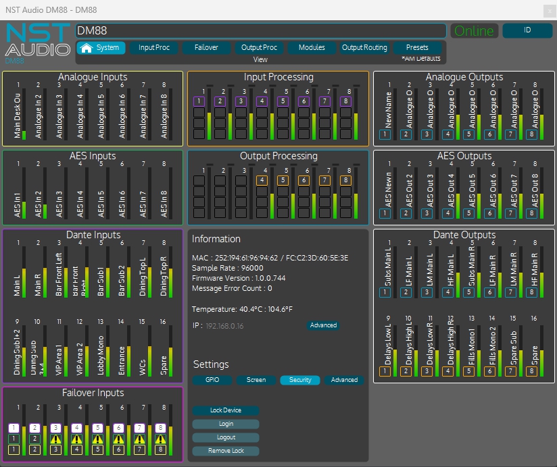
Task: Click the AES In 2 input meter
Action: 45,193
